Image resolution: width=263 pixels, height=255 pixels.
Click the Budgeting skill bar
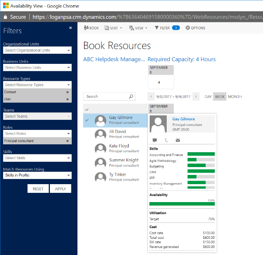[x=201, y=165]
